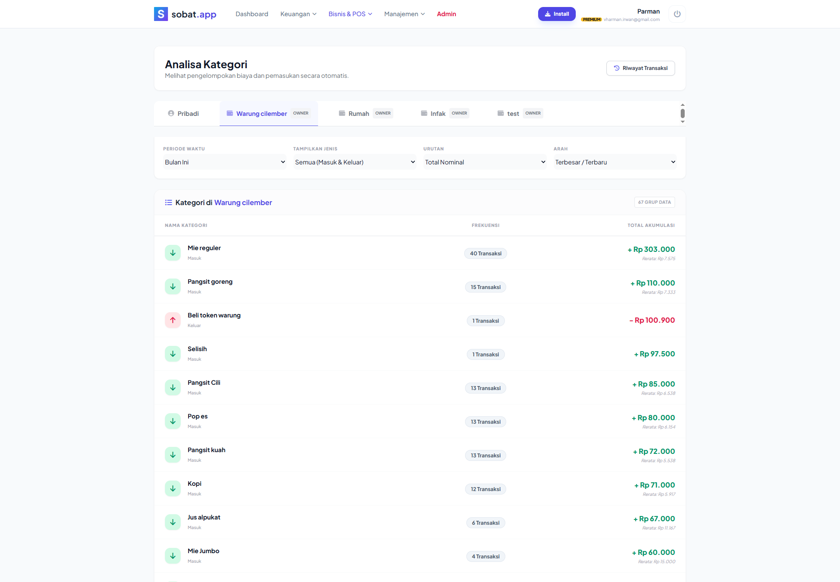The width and height of the screenshot is (840, 582).
Task: Click the Install button
Action: click(556, 14)
